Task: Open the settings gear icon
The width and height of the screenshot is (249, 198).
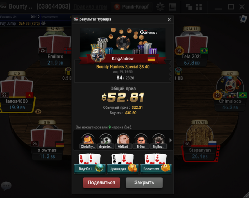Action: 160,7
